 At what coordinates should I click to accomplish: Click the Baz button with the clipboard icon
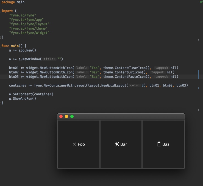tap(163, 144)
